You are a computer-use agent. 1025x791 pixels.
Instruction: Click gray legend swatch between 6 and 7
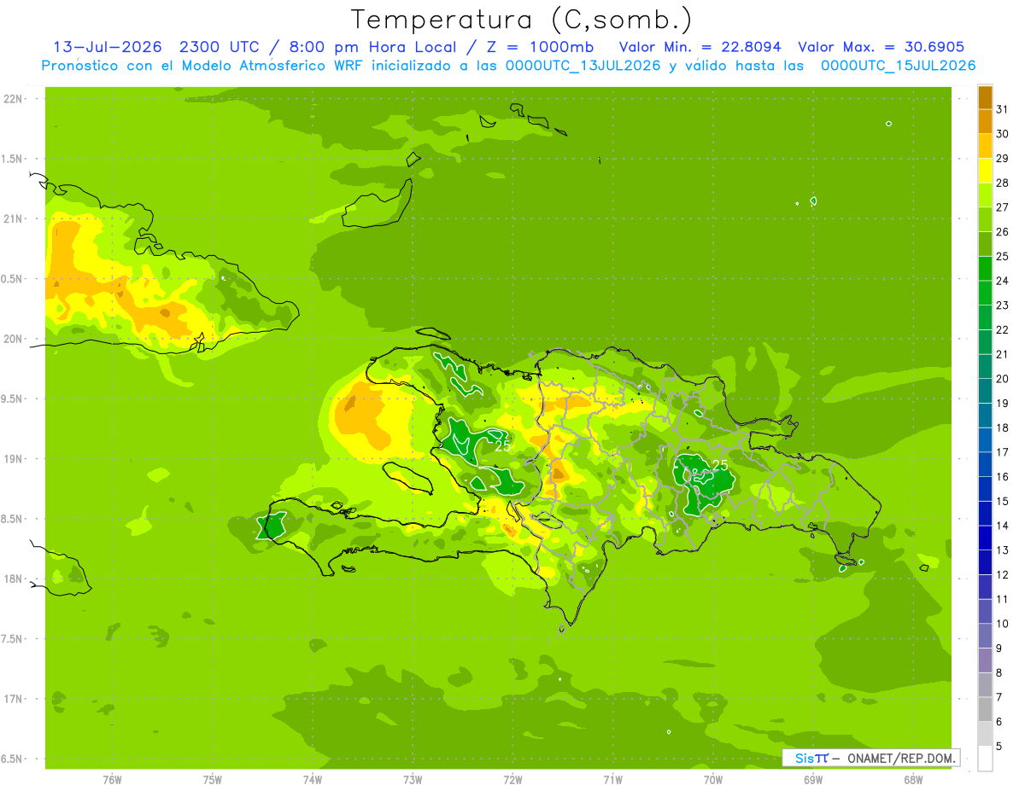click(985, 710)
